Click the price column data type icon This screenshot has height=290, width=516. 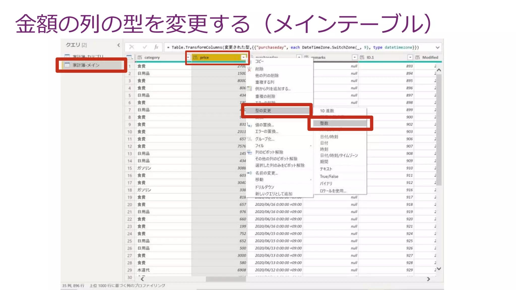click(x=195, y=57)
